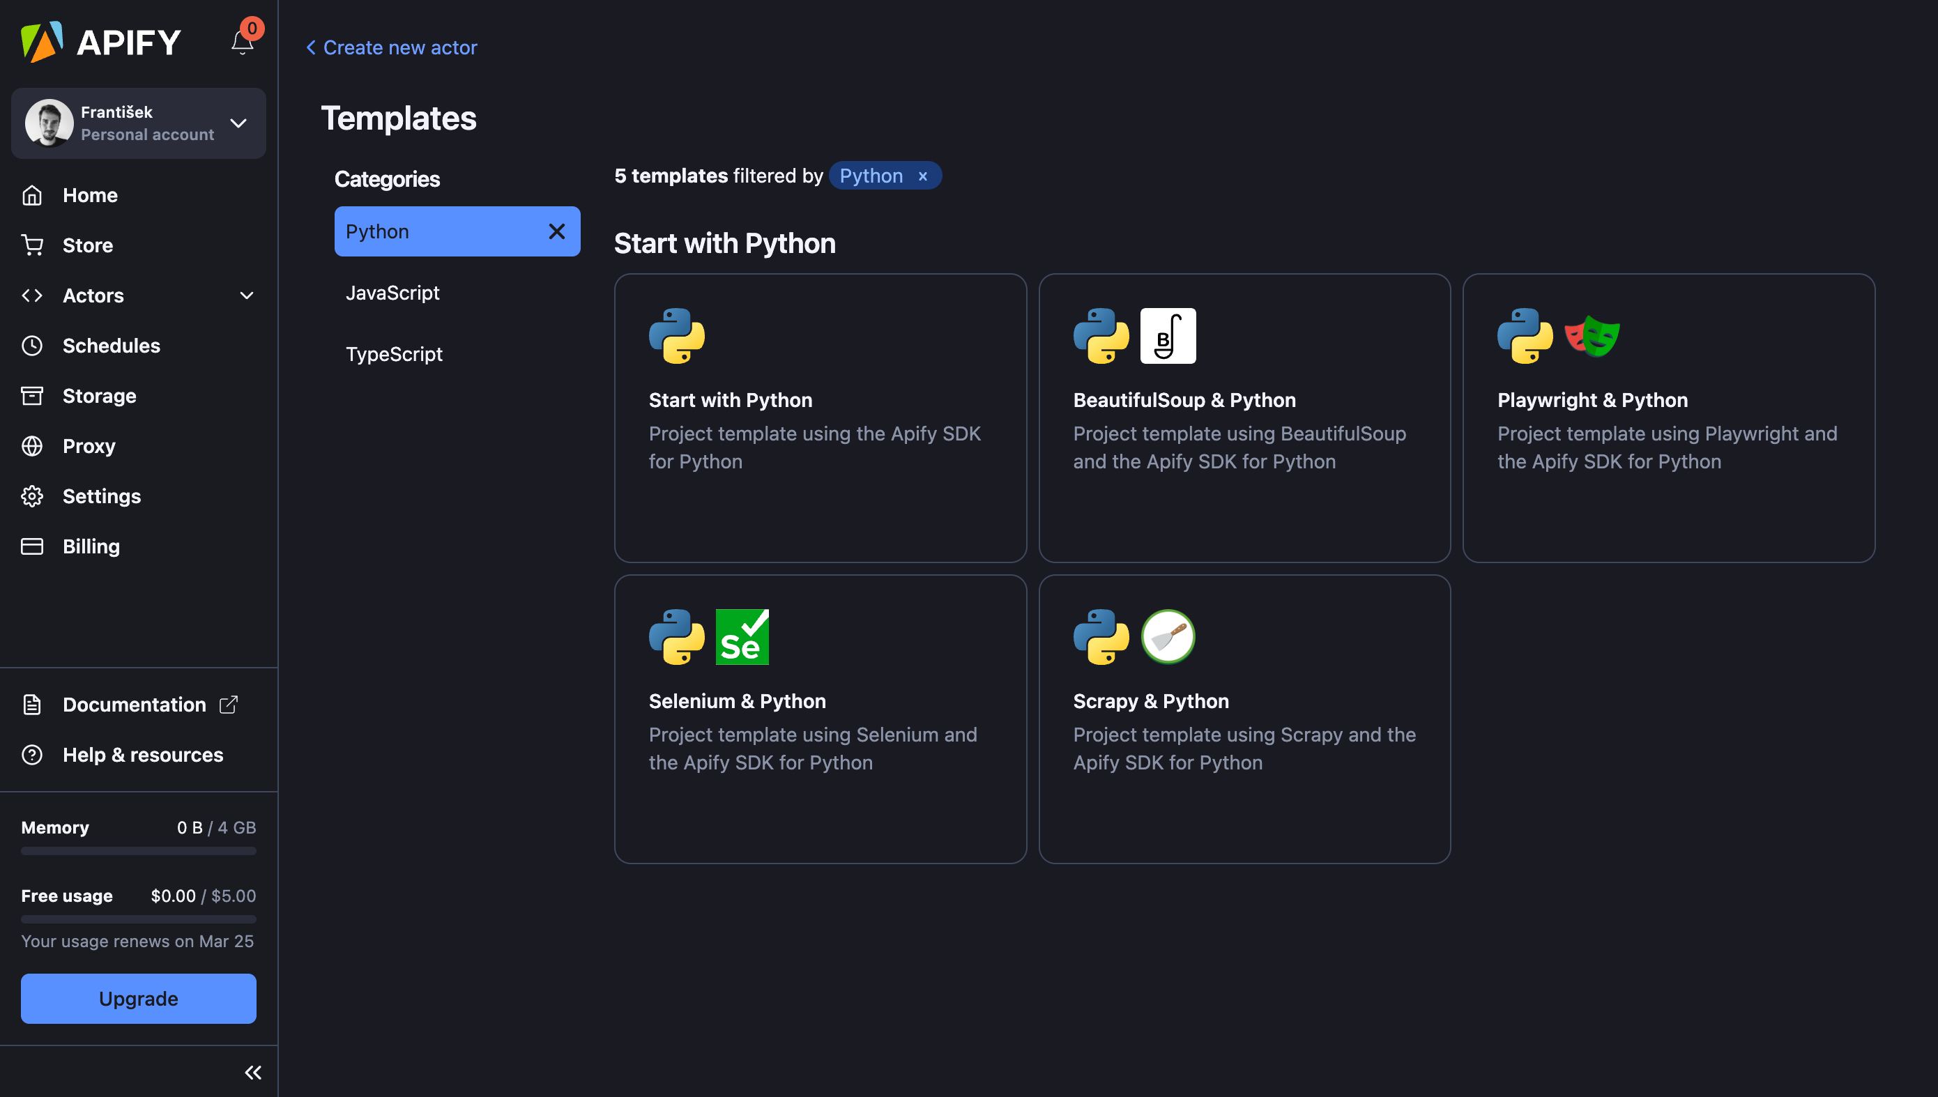
Task: Click the Store cart icon
Action: tap(32, 245)
